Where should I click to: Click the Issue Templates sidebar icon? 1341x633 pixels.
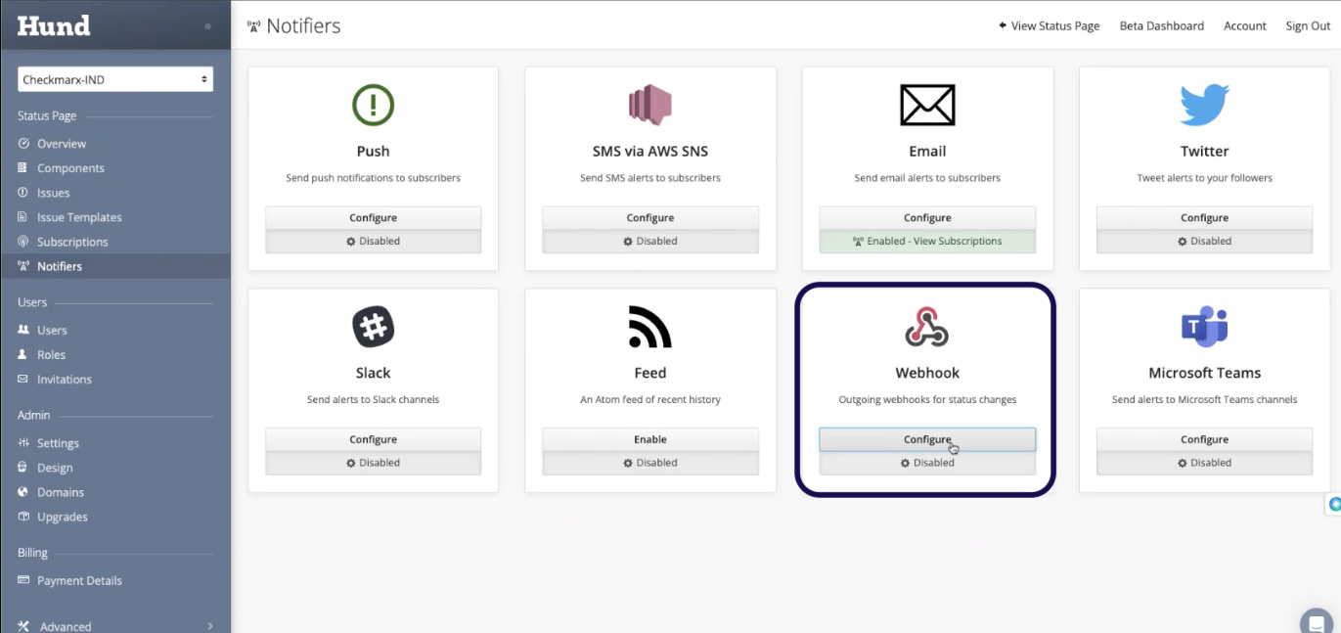click(23, 216)
